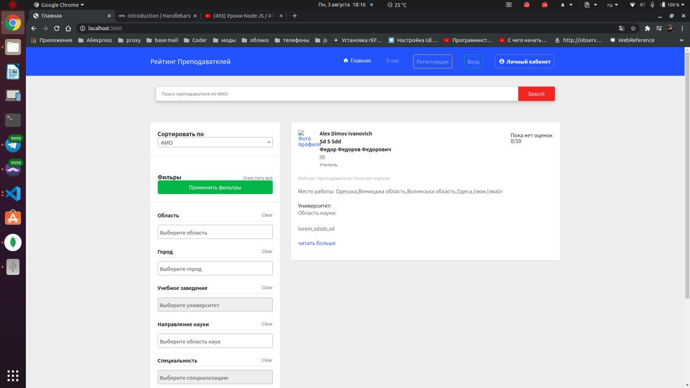Click the Выберите город field
690x388 pixels.
coord(215,268)
